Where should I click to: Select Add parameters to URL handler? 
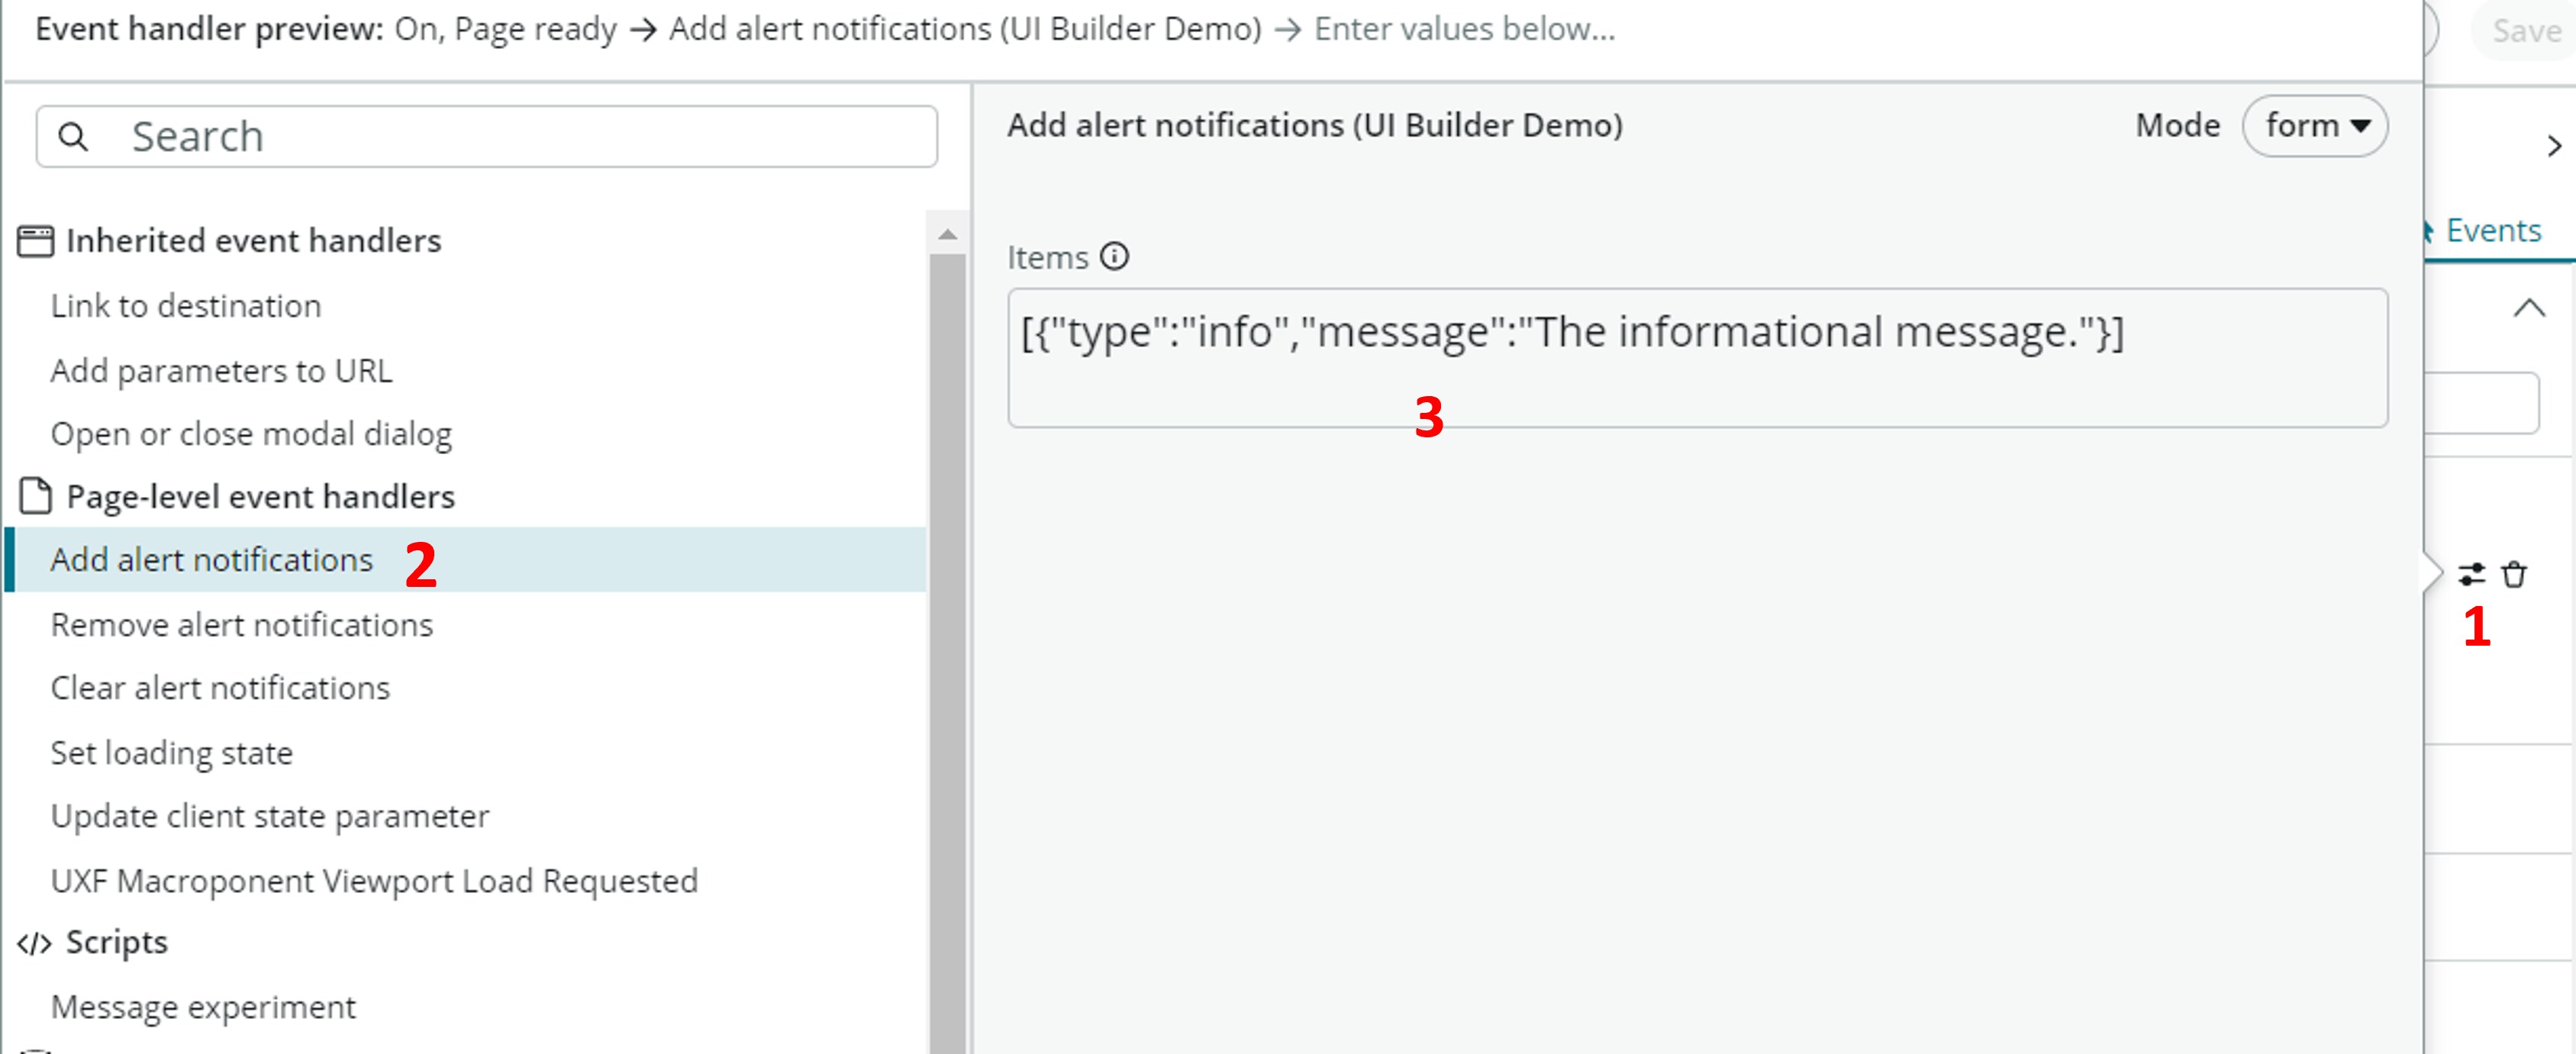click(x=221, y=371)
